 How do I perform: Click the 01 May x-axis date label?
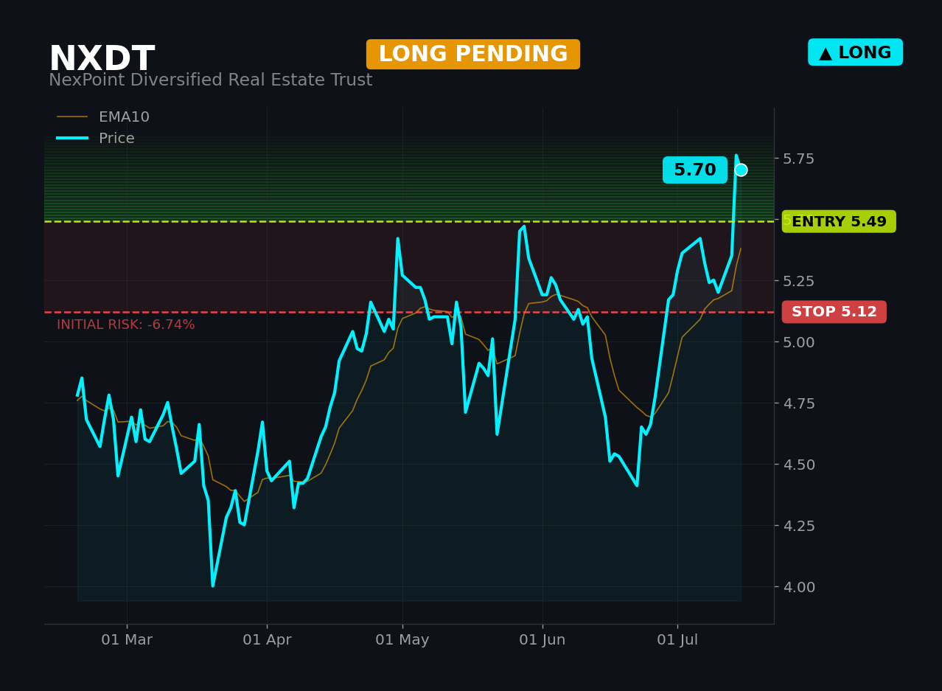pyautogui.click(x=402, y=640)
